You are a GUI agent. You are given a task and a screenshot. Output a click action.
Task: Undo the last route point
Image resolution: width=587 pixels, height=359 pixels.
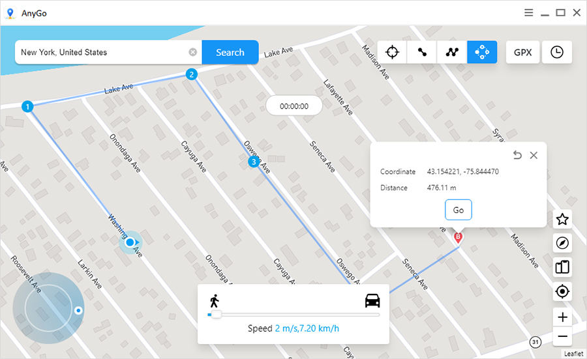pyautogui.click(x=517, y=155)
